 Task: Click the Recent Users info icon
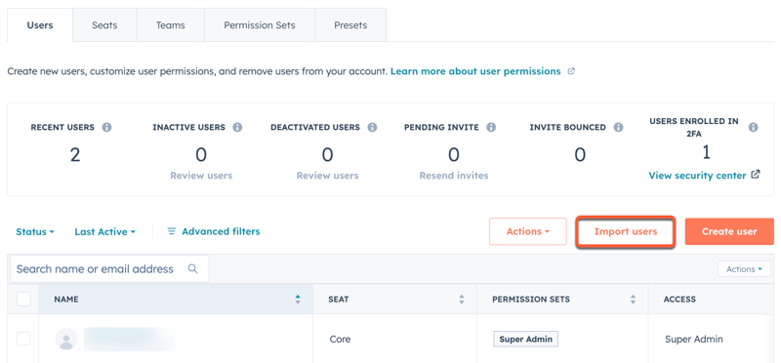(106, 128)
